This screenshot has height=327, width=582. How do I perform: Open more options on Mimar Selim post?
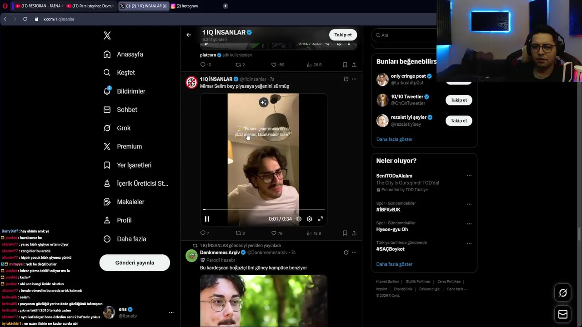pos(354,79)
